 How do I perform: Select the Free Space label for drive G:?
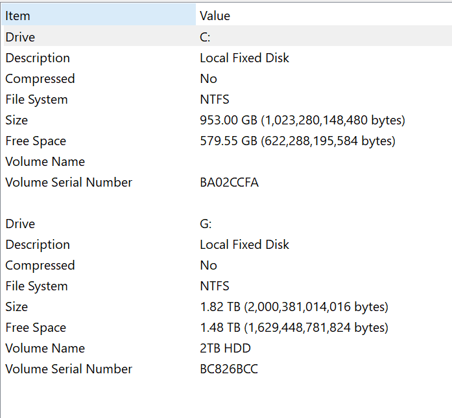[36, 328]
